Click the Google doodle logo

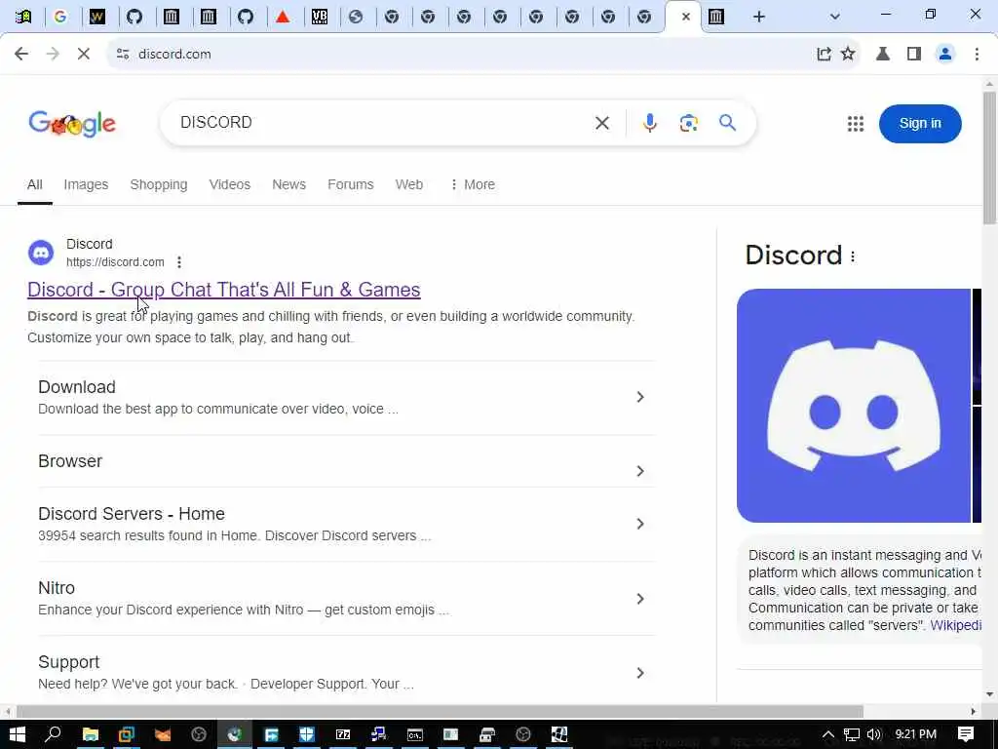click(72, 124)
